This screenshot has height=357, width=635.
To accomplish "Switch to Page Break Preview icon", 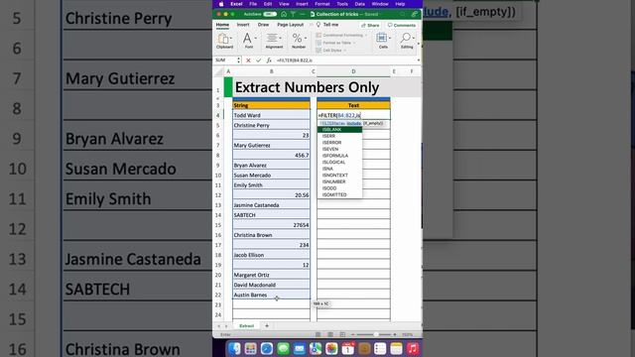I will click(x=342, y=335).
